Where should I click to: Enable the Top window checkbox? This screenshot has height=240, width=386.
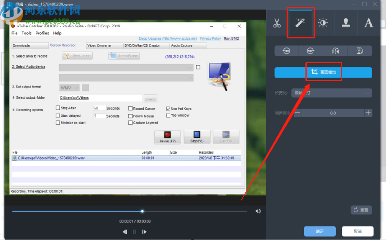pyautogui.click(x=168, y=115)
